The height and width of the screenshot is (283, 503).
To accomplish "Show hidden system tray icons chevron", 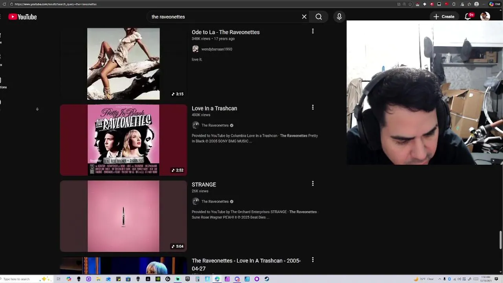I will 440,279.
